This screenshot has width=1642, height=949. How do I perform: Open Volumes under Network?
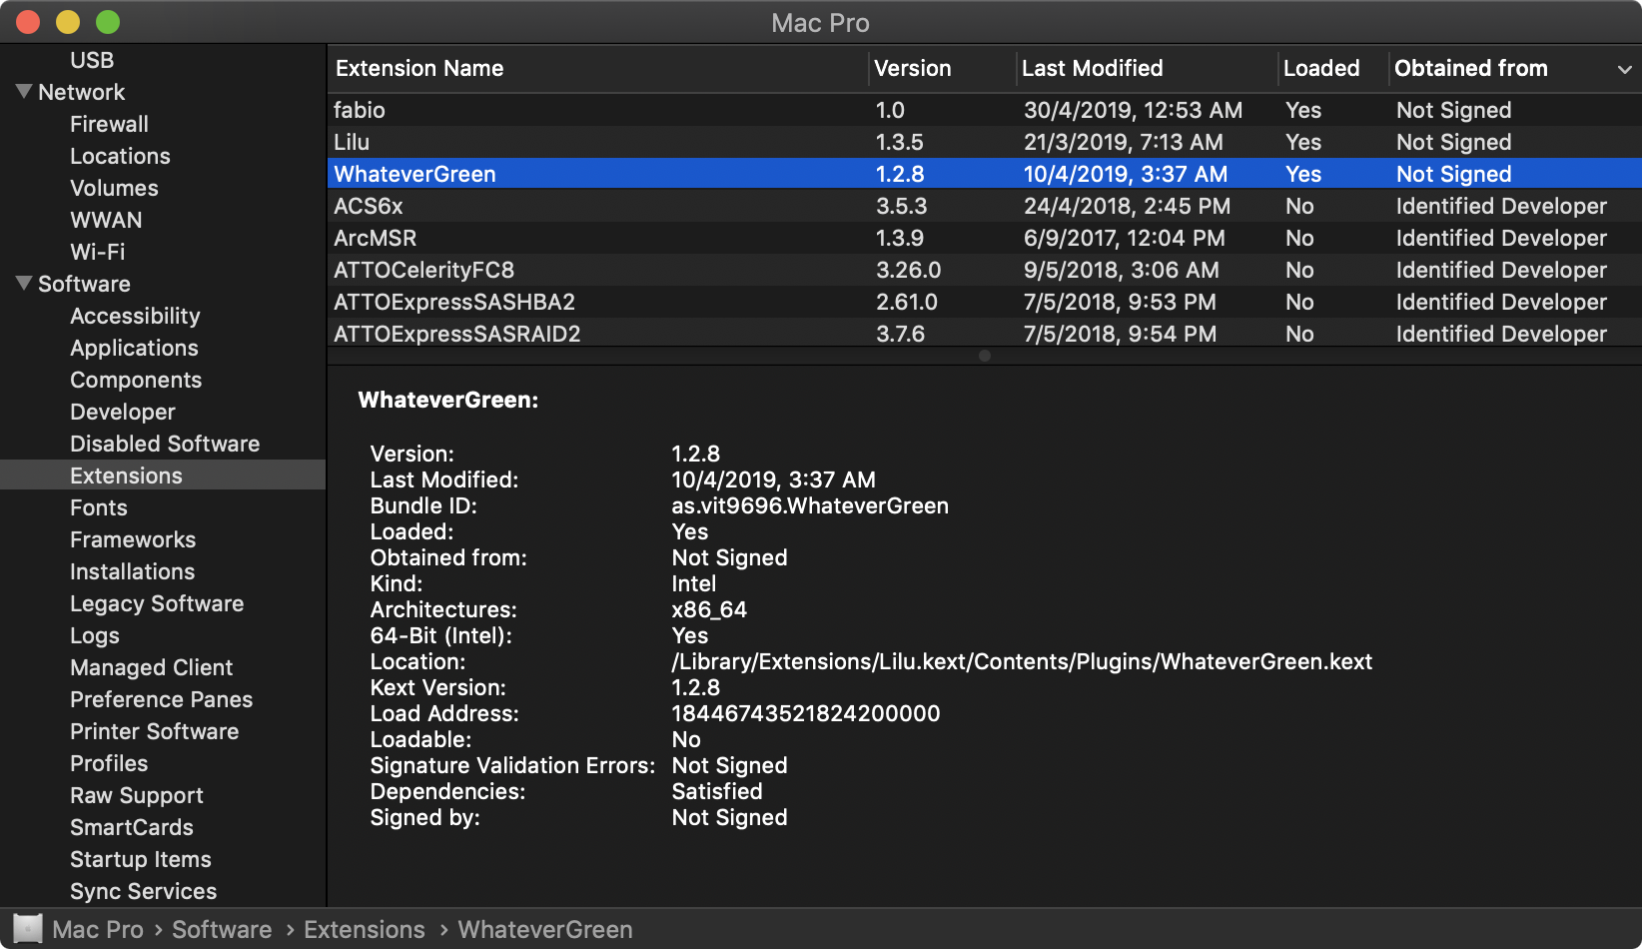tap(114, 188)
